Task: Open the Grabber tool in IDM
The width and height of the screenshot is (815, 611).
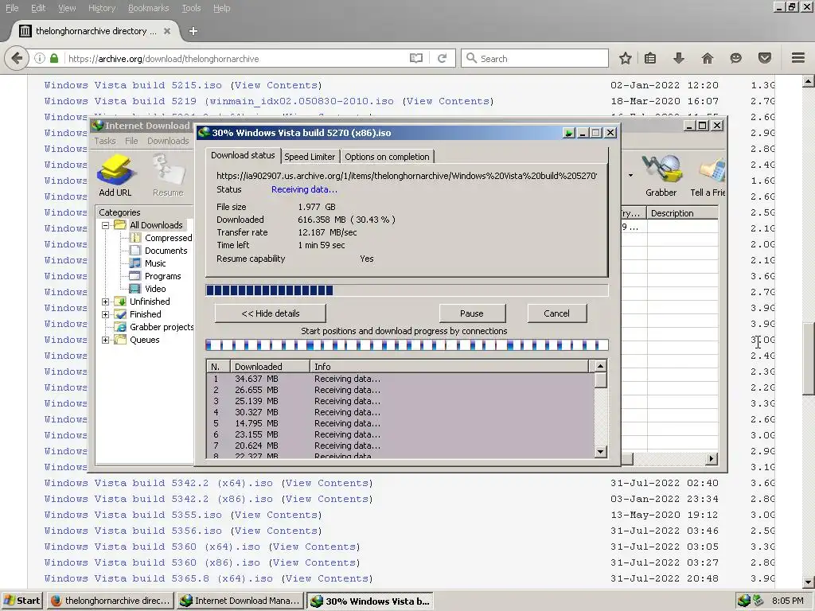Action: (661, 176)
